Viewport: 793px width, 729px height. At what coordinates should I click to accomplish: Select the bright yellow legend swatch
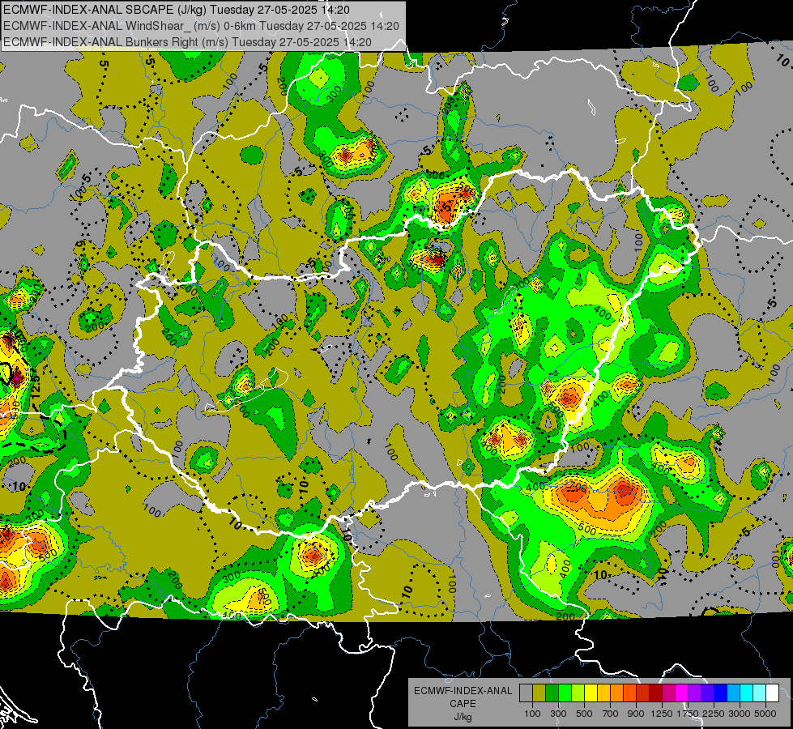point(590,693)
